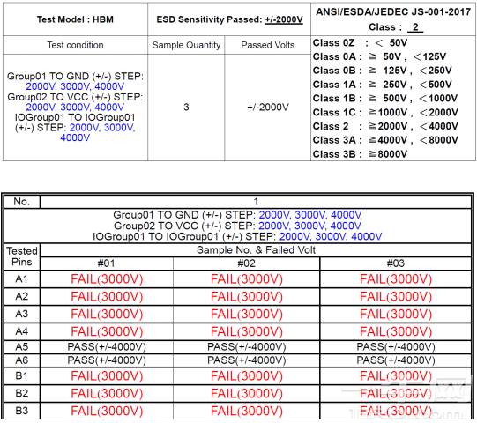
Task: Click A6 PASS(+/-4000V) result under #03
Action: click(x=396, y=360)
